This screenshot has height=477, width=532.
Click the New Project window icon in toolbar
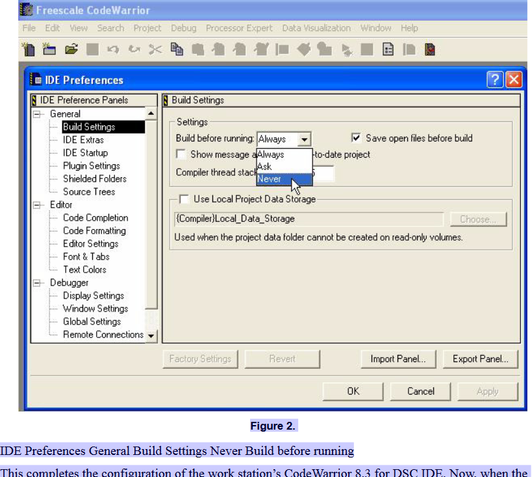[49, 49]
